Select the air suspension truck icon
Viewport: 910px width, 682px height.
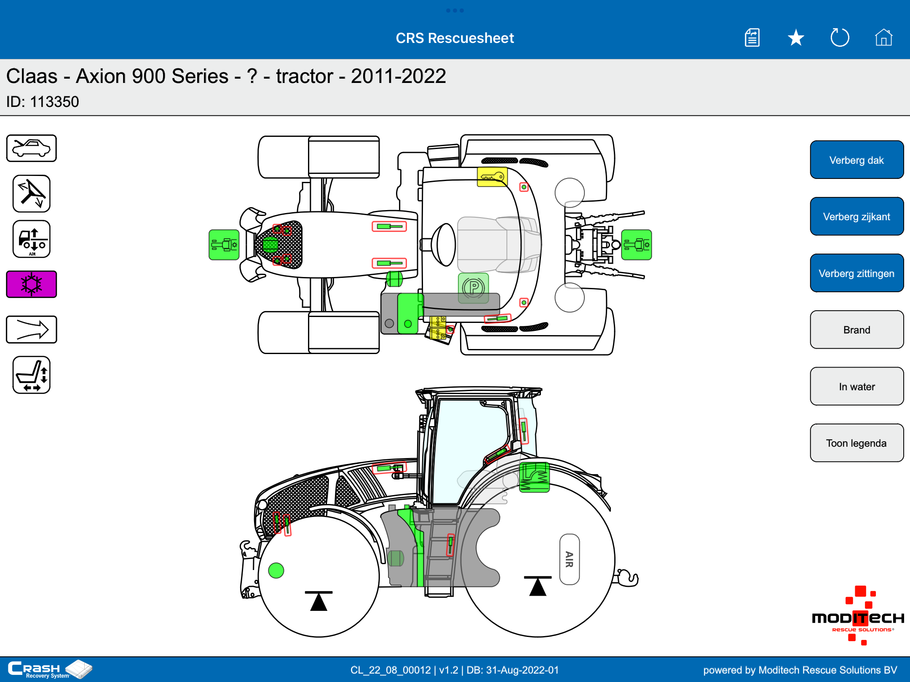(x=32, y=239)
